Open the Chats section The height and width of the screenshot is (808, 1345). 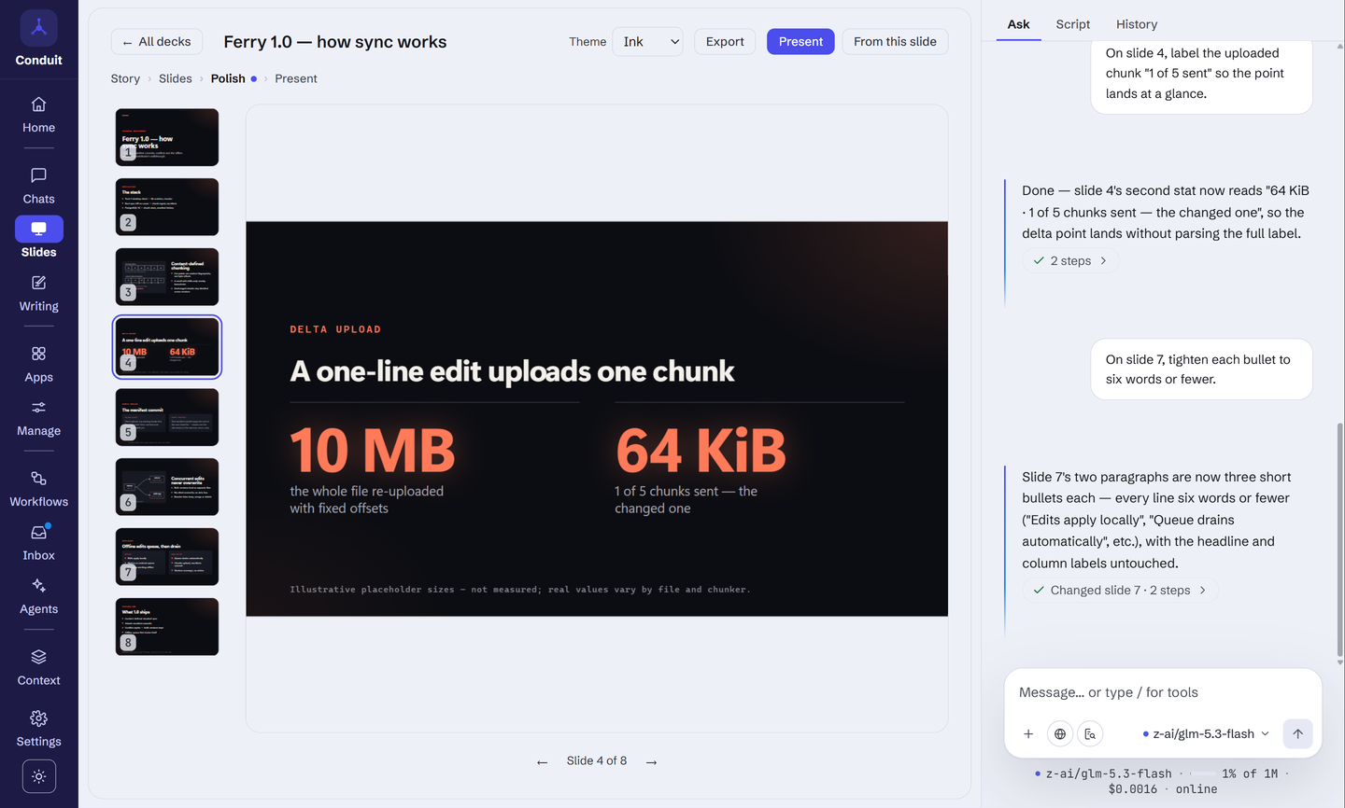coord(38,186)
